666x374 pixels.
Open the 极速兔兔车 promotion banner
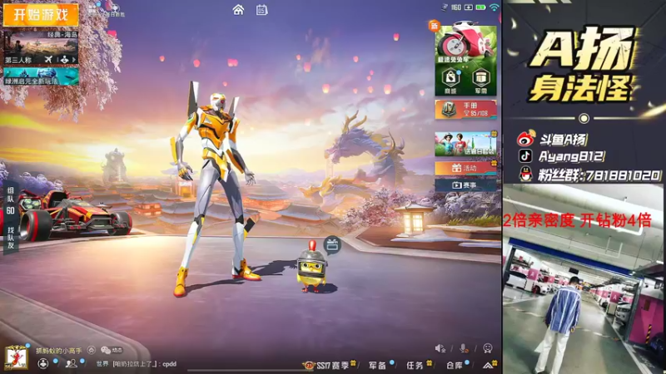(x=466, y=45)
